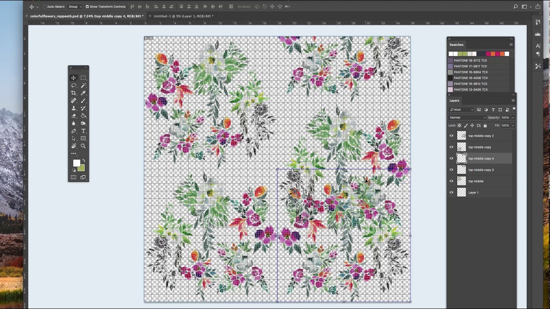Select the Layers panel tab
The image size is (550, 309).
click(455, 100)
